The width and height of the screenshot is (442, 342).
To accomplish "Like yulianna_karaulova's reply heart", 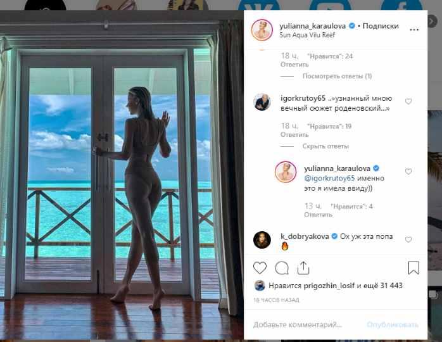I will click(408, 172).
